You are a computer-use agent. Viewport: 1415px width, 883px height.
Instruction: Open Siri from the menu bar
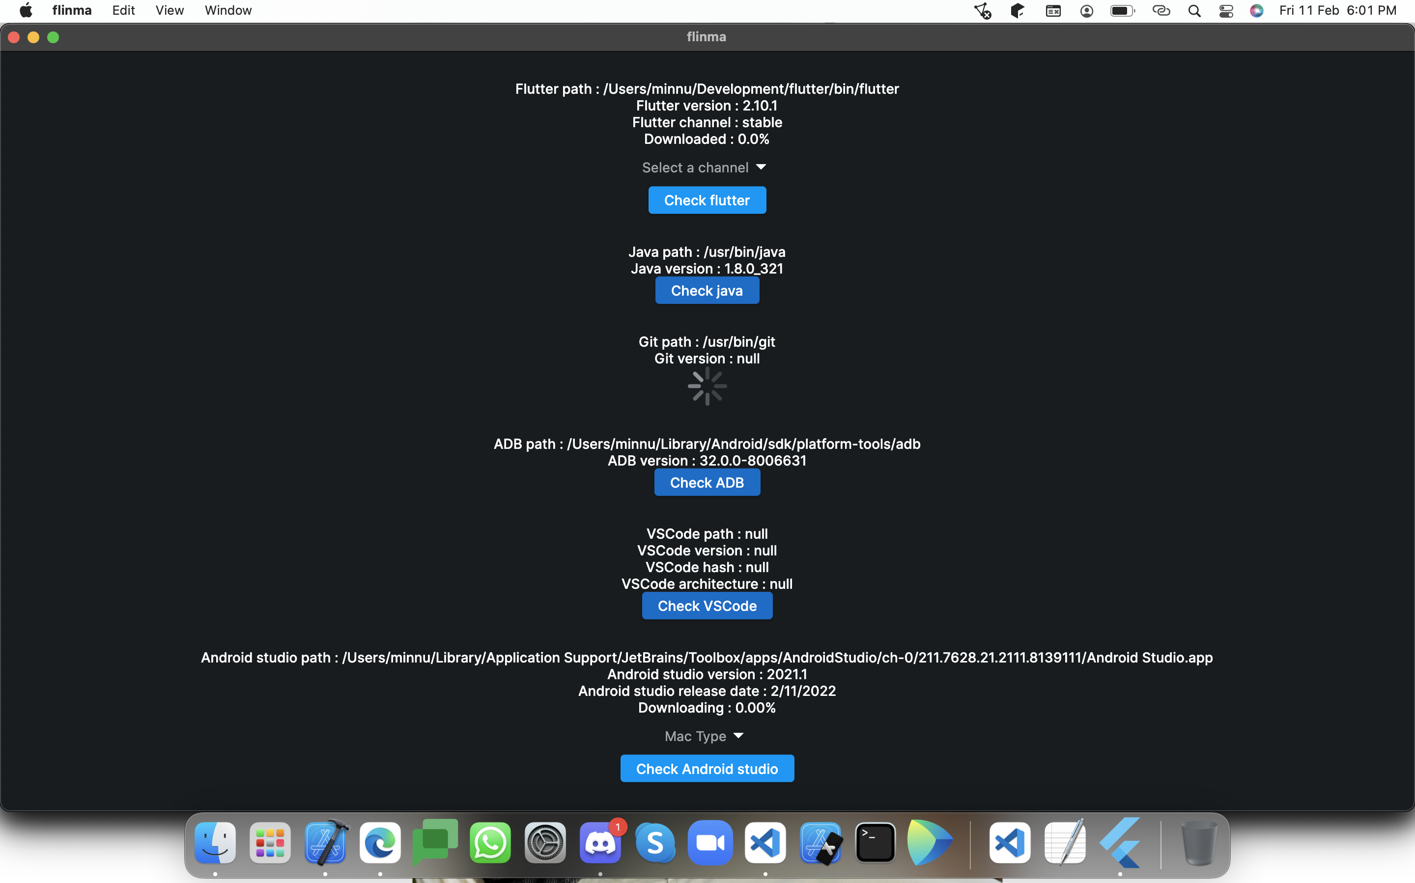pyautogui.click(x=1257, y=10)
